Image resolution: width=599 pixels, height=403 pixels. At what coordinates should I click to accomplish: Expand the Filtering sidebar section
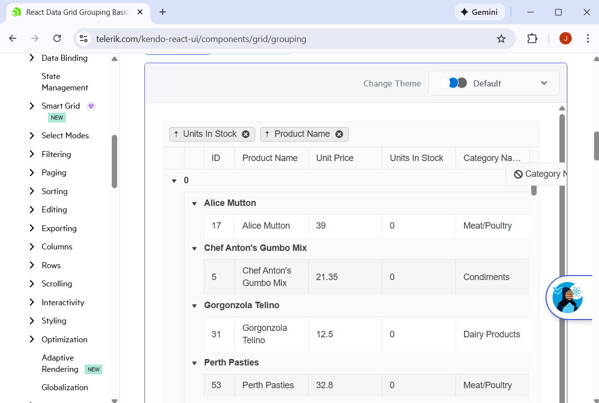32,154
